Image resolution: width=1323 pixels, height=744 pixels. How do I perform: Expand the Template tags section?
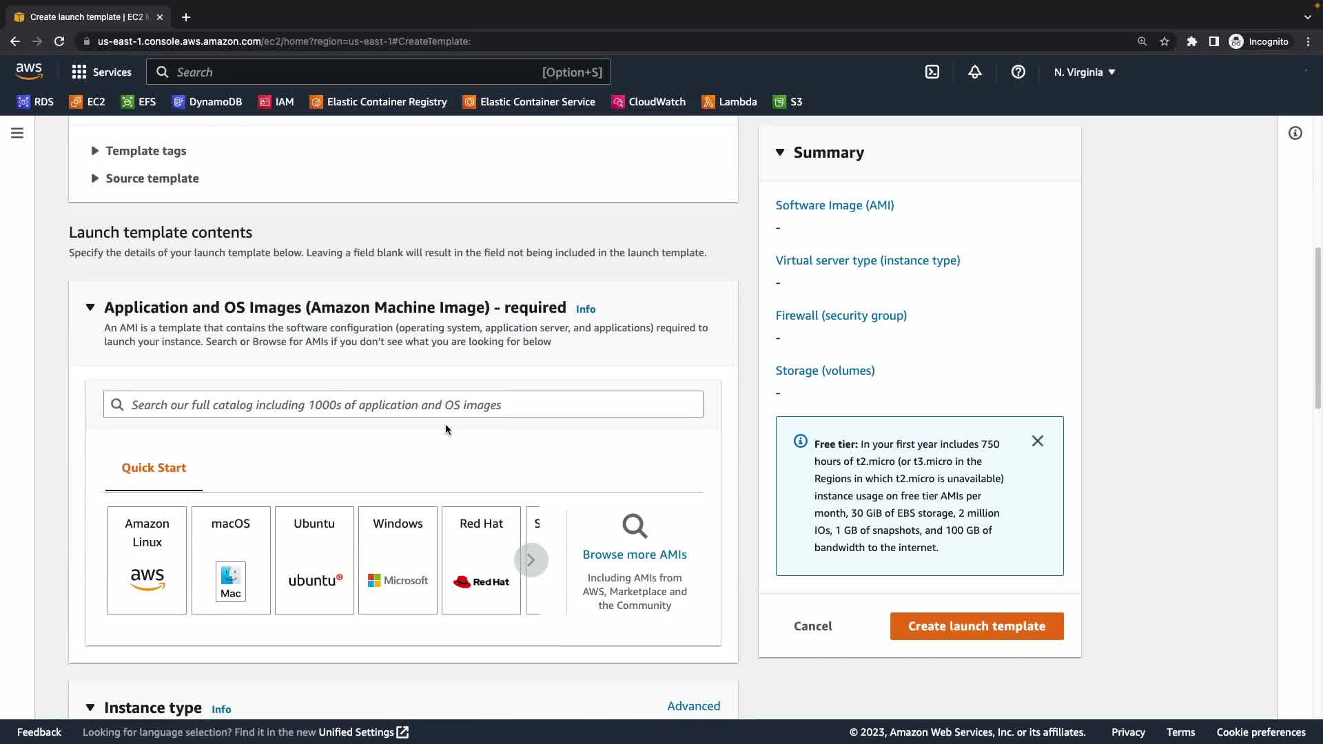pyautogui.click(x=145, y=151)
